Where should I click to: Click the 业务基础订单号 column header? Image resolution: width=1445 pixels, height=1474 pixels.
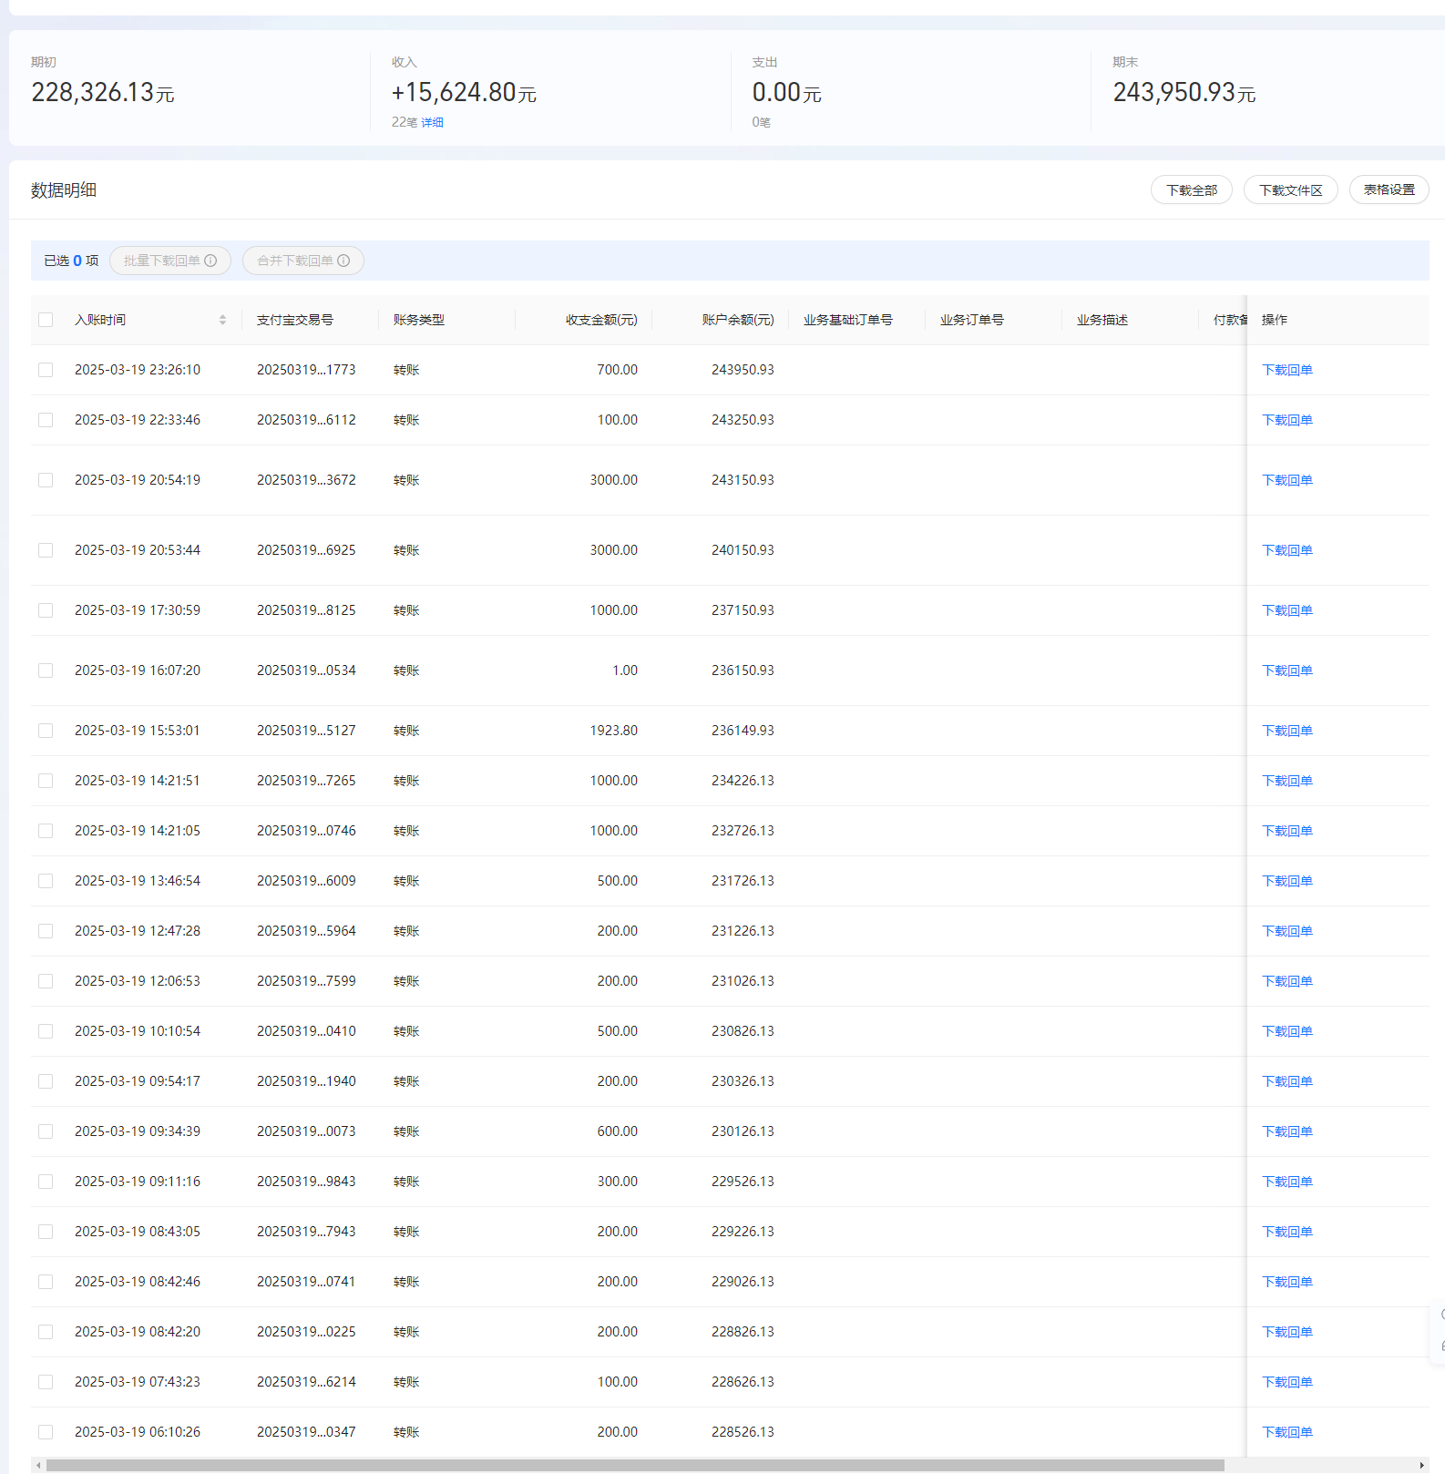click(x=848, y=320)
